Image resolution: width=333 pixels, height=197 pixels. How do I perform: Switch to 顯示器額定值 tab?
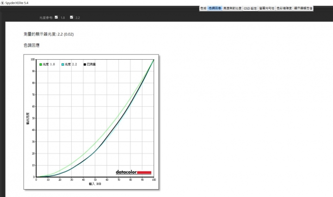303,8
